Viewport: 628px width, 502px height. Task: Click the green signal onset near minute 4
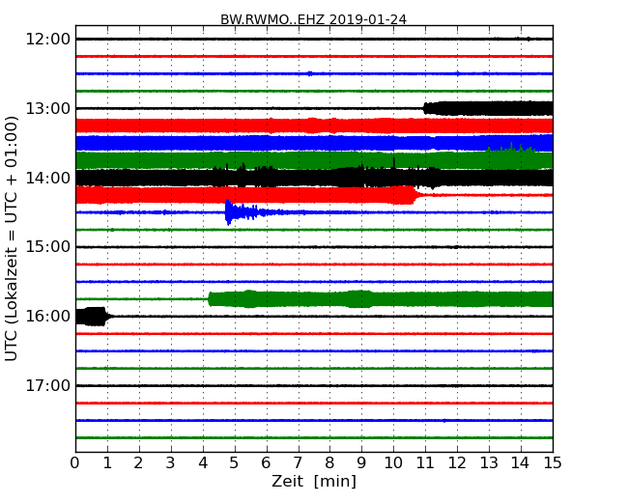coord(211,299)
